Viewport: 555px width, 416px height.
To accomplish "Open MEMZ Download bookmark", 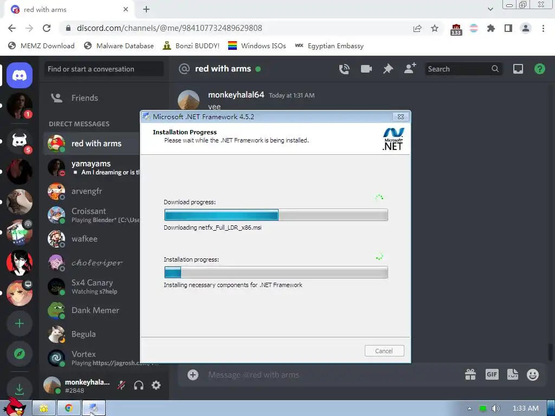I will tap(41, 45).
